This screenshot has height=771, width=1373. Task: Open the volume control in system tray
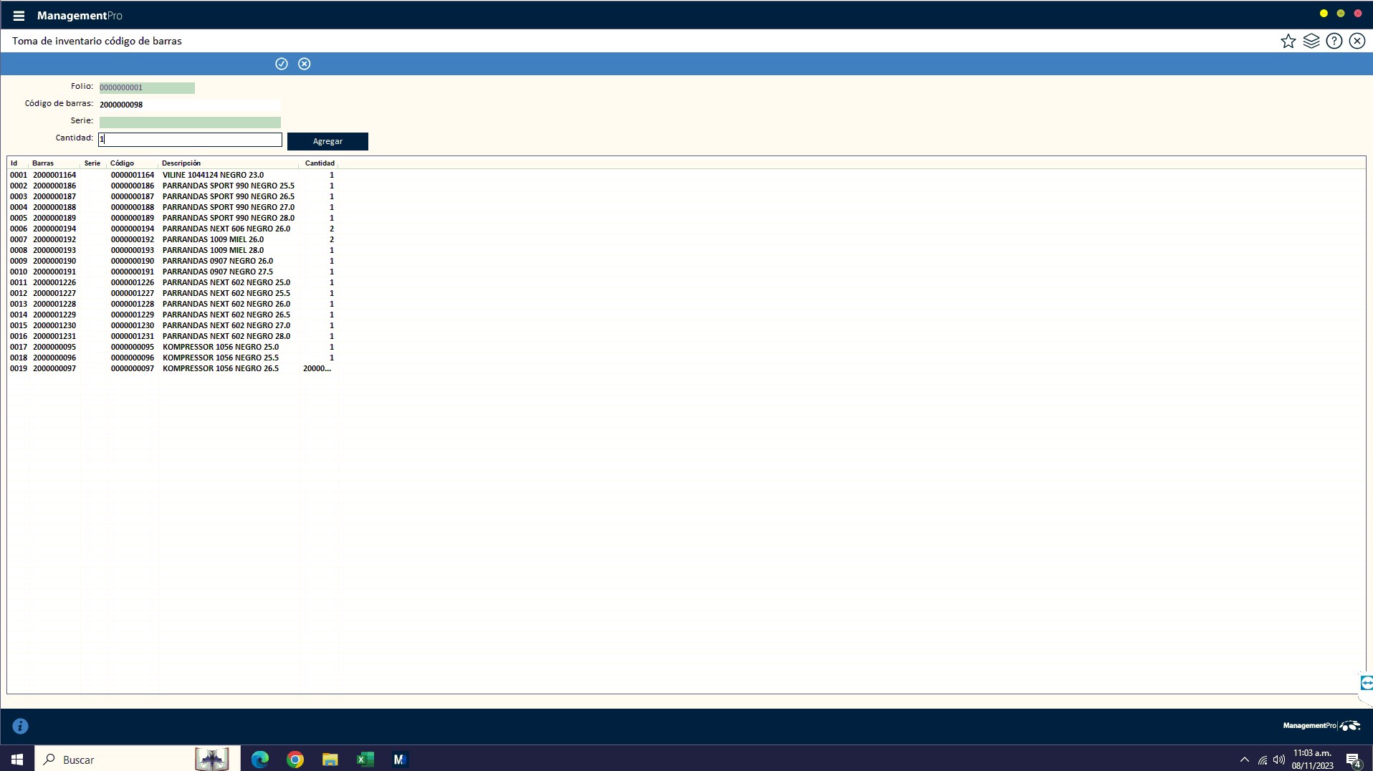(1279, 760)
